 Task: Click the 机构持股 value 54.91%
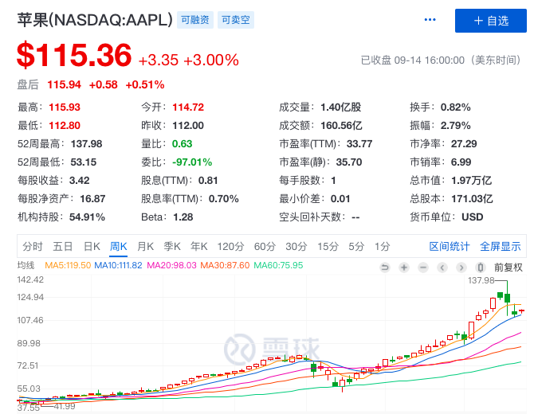87,217
